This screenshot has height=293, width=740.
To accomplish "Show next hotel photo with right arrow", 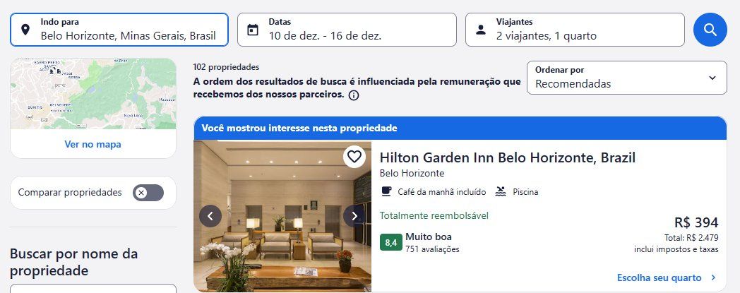I will click(354, 216).
